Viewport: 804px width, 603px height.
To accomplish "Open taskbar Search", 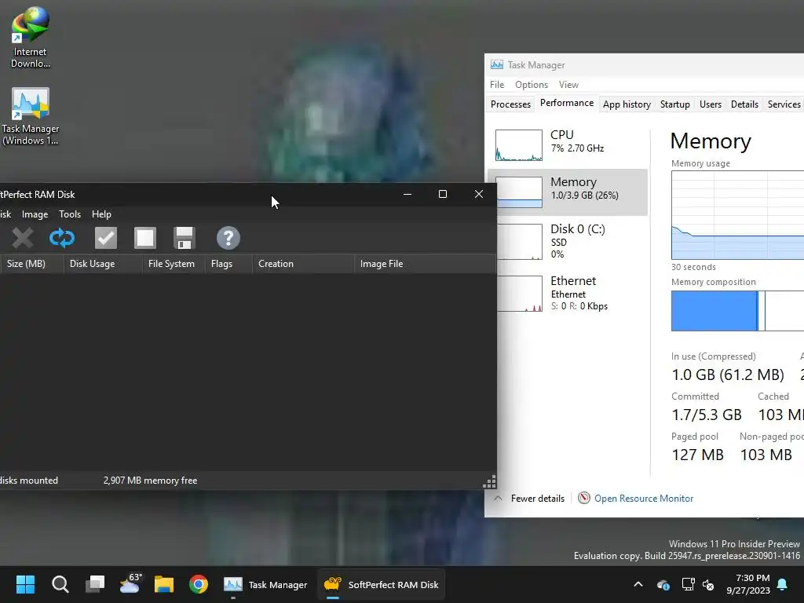I will (60, 584).
